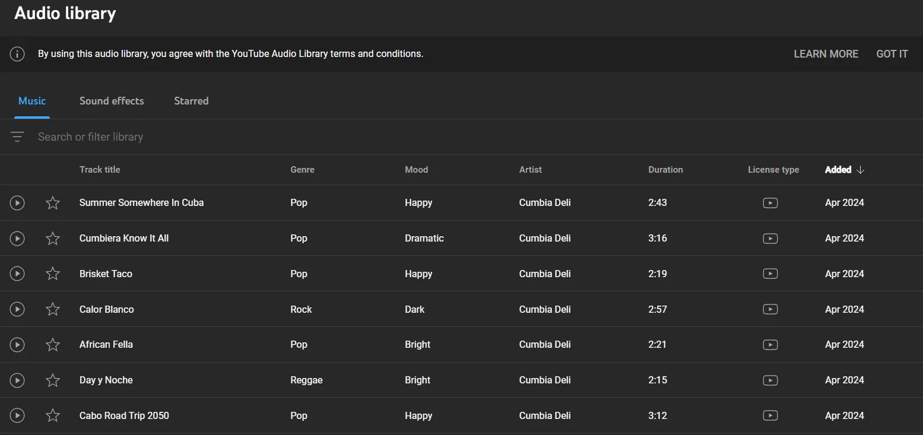This screenshot has width=923, height=435.
Task: Click the YouTube license icon for Summer Somewhere In Cuba
Action: coord(770,203)
